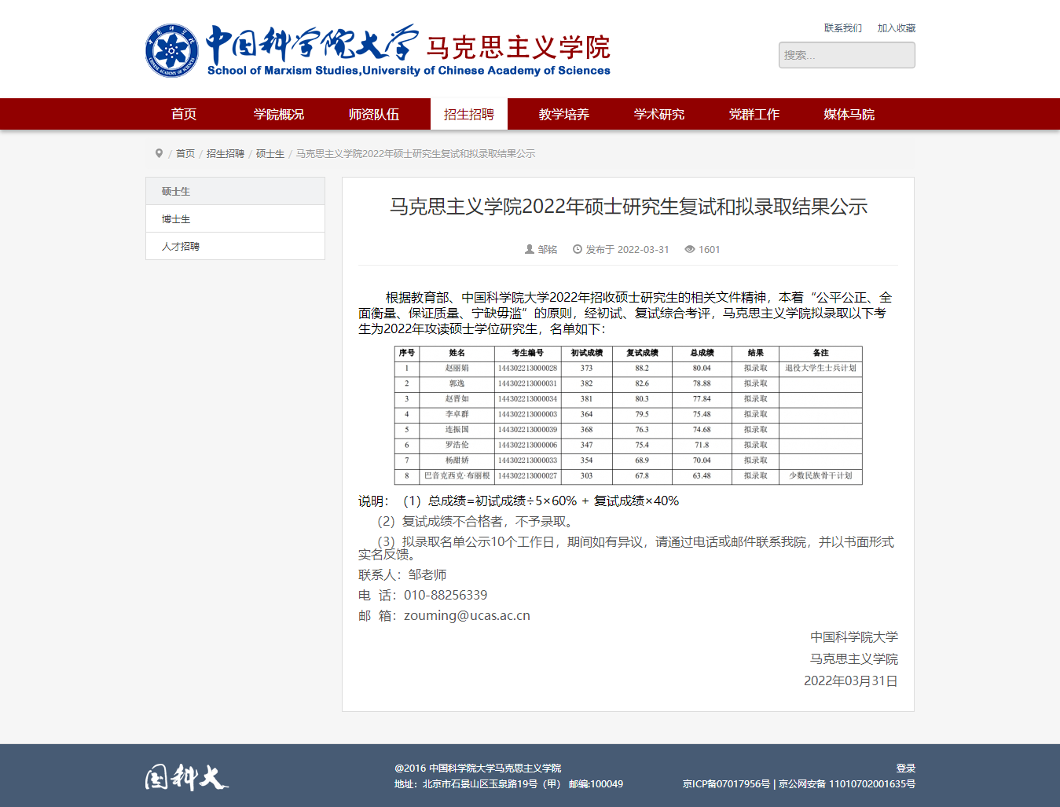Open the 教学培养 menu item
The width and height of the screenshot is (1060, 807).
564,114
